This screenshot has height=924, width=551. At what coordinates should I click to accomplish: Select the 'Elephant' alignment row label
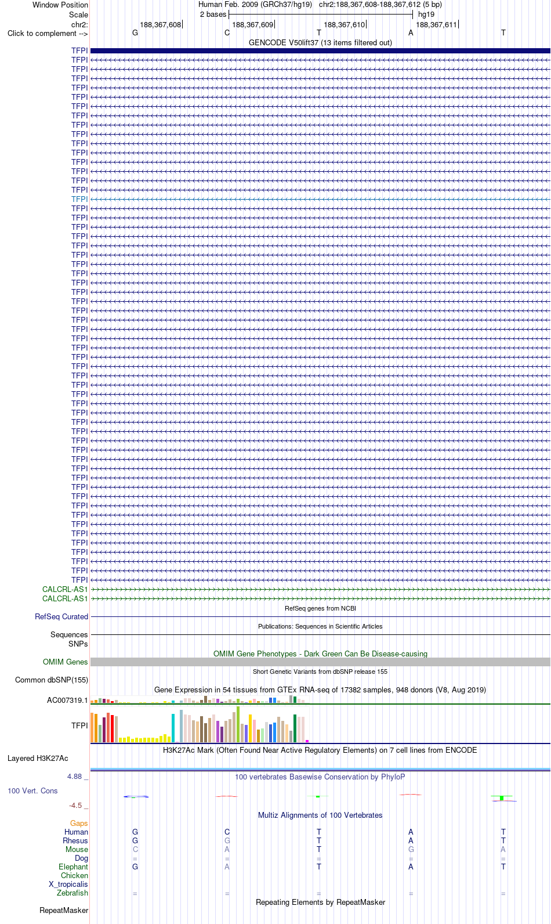tap(73, 867)
